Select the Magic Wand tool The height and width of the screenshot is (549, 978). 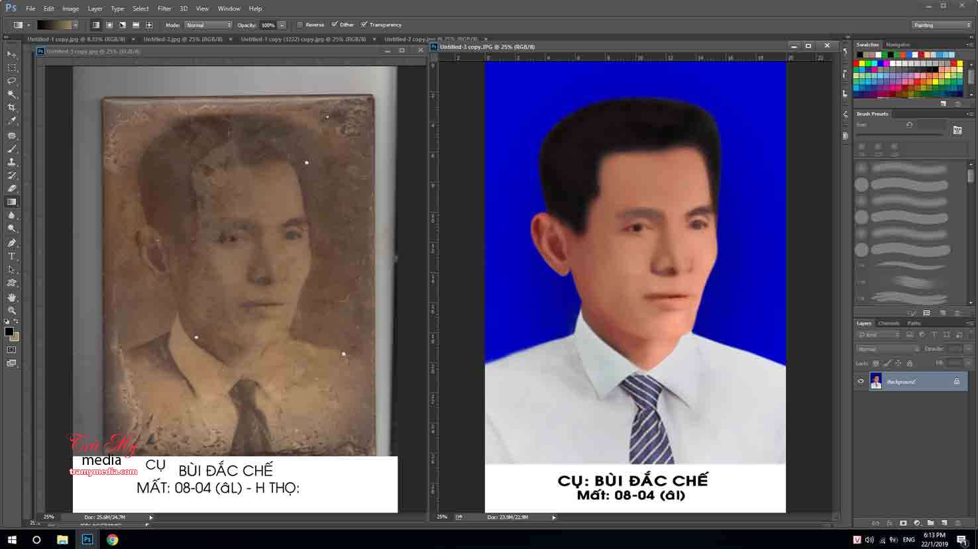point(11,94)
